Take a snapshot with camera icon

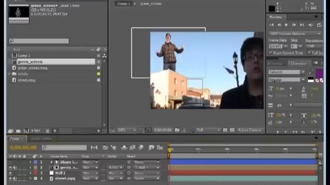coord(177,130)
